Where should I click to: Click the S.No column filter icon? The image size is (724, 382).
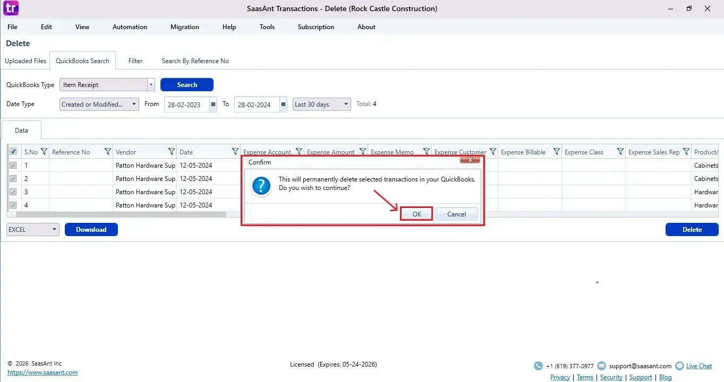pos(44,152)
